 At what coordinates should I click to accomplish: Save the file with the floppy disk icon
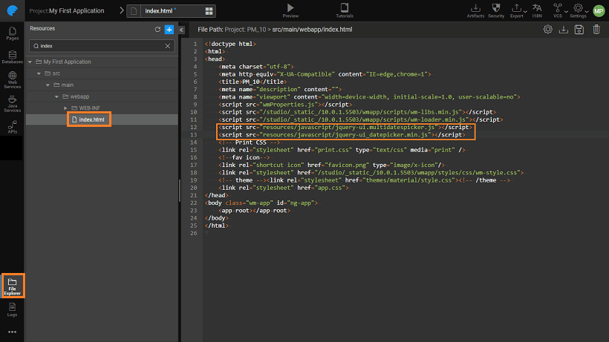pyautogui.click(x=579, y=30)
